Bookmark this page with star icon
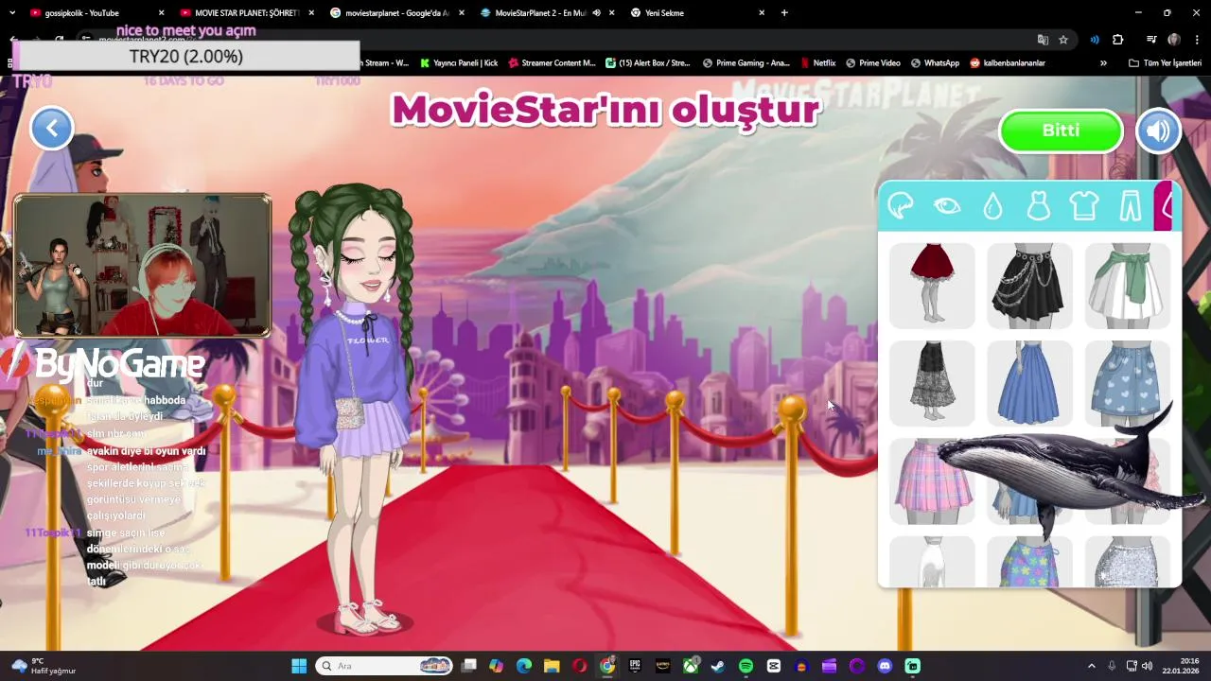 1063,40
